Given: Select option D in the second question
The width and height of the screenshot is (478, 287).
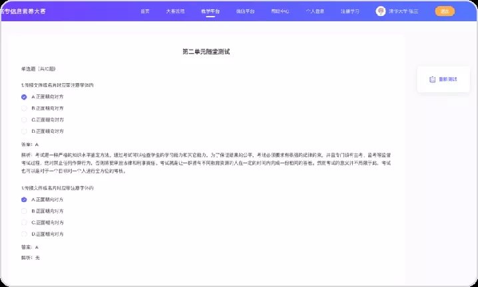Looking at the screenshot, I should click(x=24, y=234).
